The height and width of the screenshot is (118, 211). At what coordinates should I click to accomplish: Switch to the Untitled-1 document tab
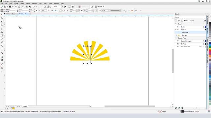point(23,14)
